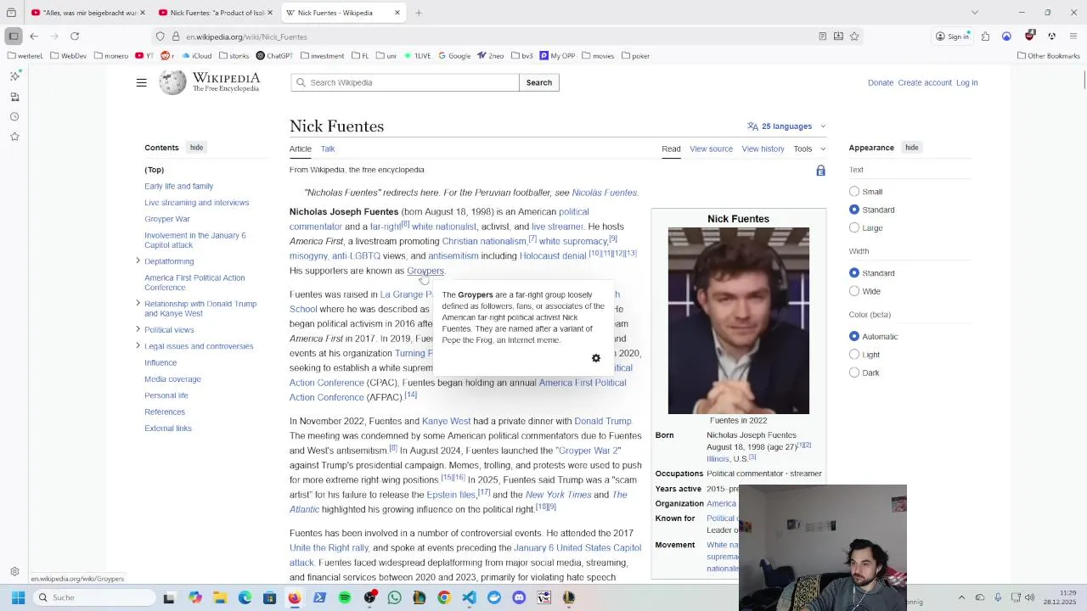Open Firefox sidebar bookmarks star icon

[x=14, y=137]
